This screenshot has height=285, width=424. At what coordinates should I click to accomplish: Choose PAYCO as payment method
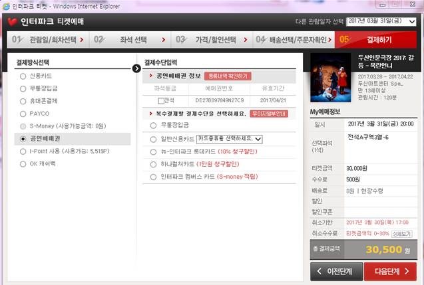click(x=23, y=114)
